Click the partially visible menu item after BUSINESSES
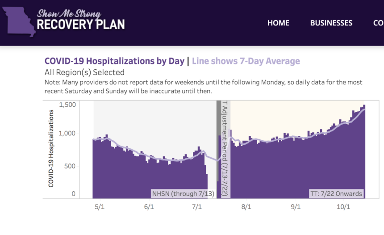384x235 pixels. [378, 23]
